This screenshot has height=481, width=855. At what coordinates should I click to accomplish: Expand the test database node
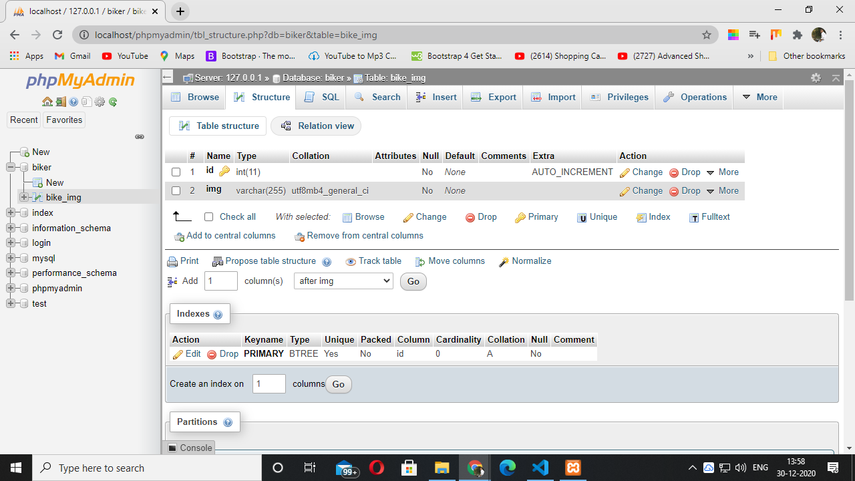click(11, 303)
